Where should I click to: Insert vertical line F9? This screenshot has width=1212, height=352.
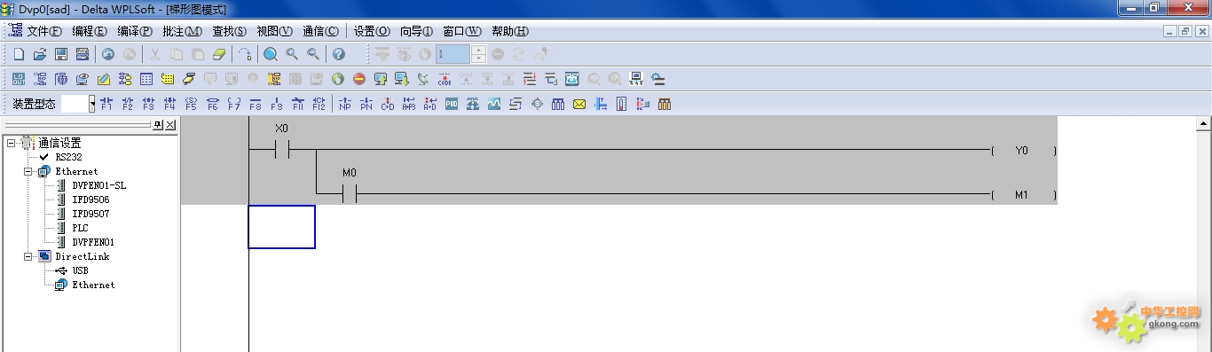tap(277, 104)
